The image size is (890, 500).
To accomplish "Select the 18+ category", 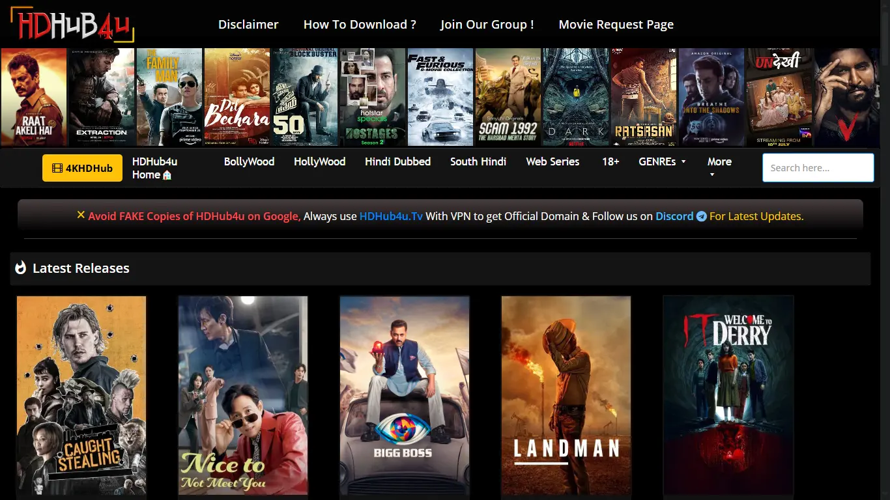I will coord(610,161).
